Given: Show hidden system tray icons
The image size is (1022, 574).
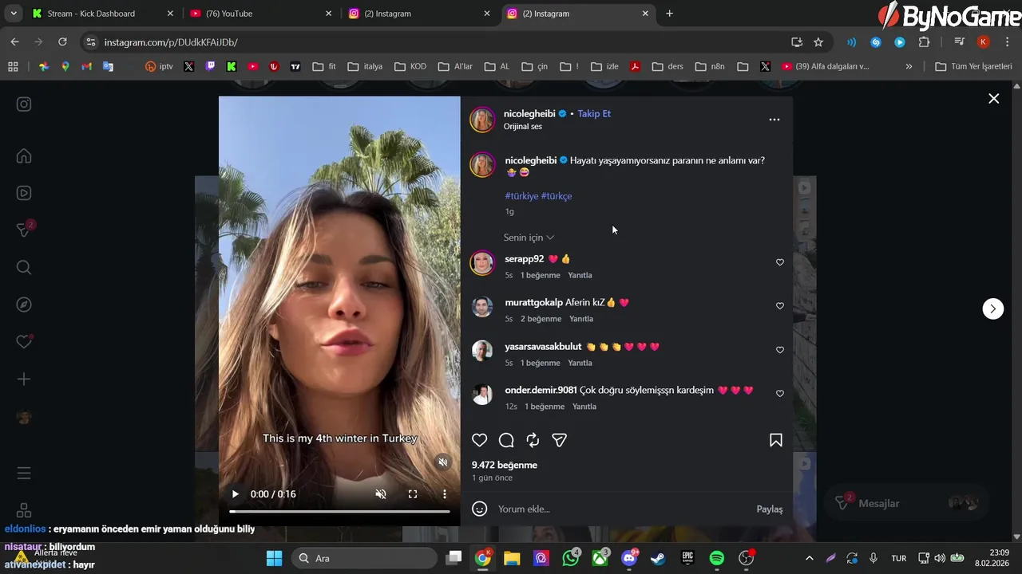Looking at the screenshot, I should tap(810, 558).
